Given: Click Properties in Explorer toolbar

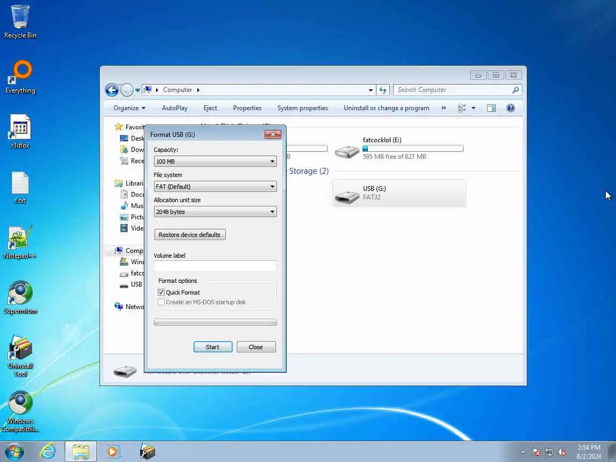Looking at the screenshot, I should click(247, 108).
